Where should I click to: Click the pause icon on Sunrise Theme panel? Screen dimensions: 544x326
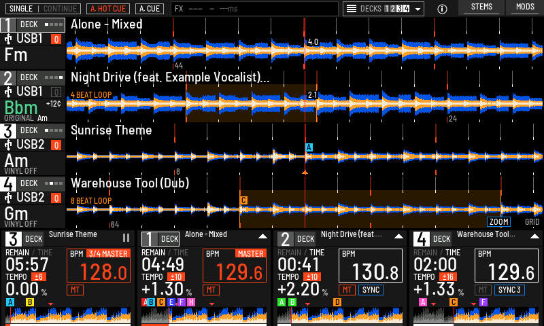[126, 238]
